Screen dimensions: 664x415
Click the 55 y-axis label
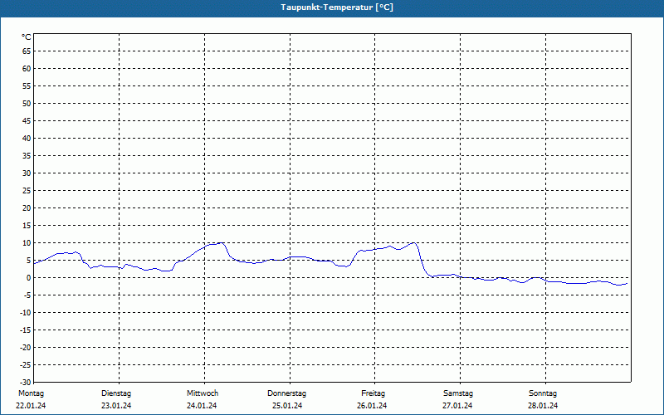click(x=27, y=86)
